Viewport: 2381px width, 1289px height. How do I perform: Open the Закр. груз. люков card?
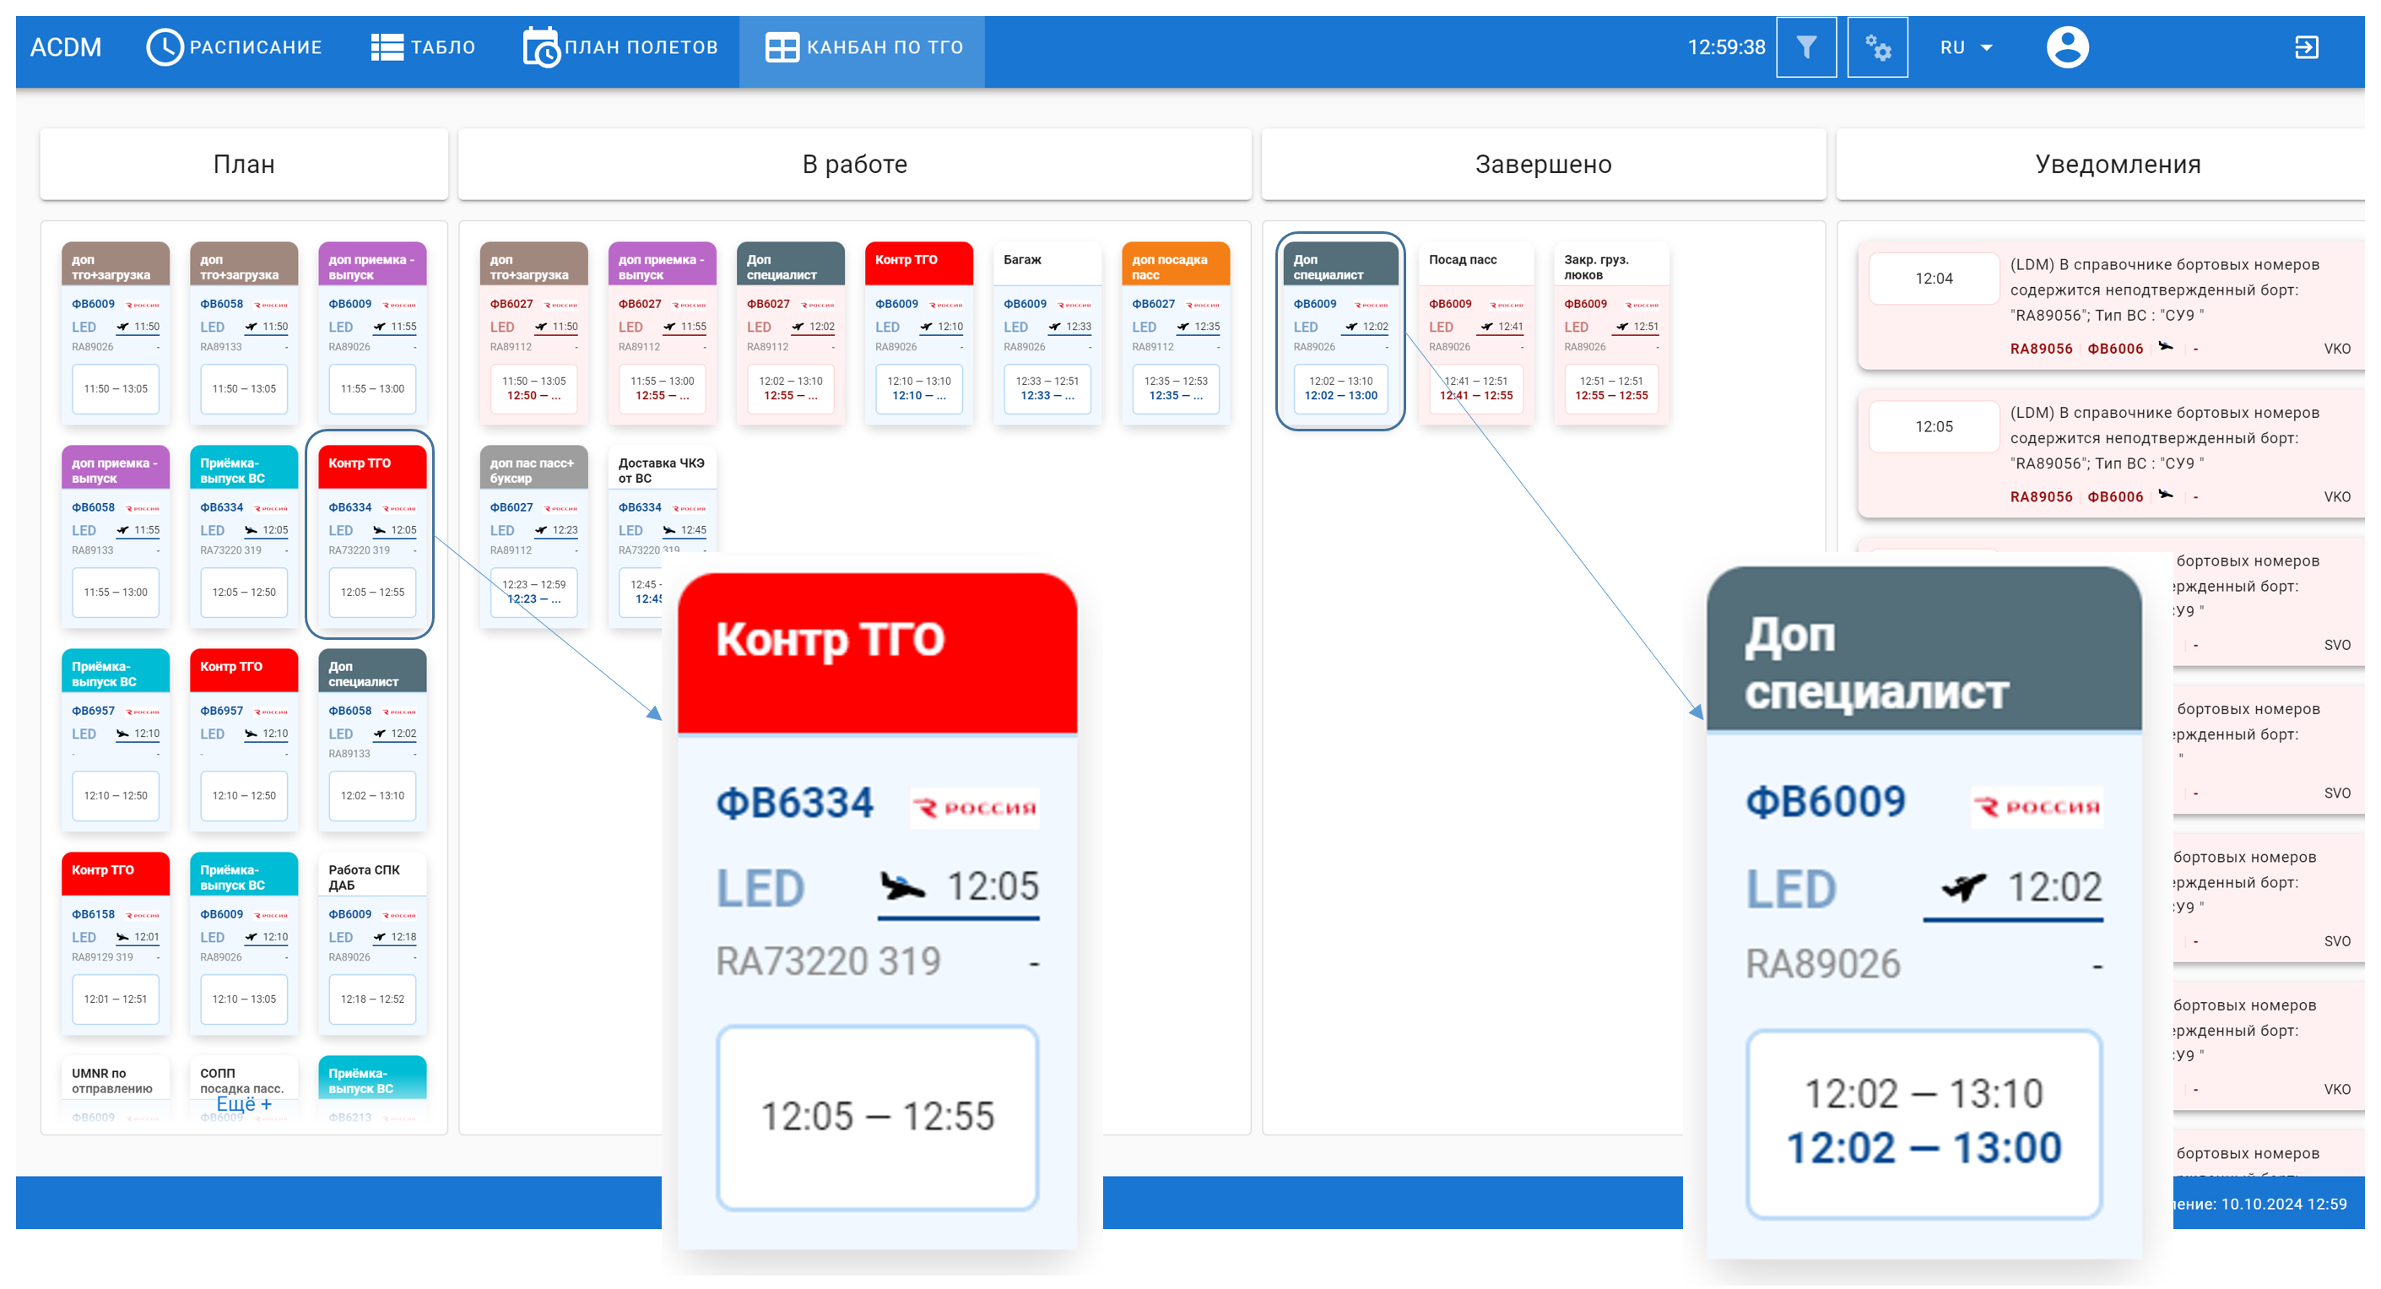coord(1611,333)
